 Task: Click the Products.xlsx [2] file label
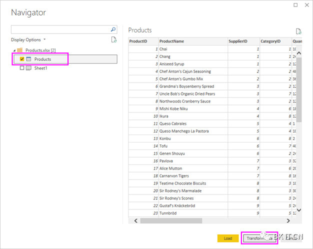pyautogui.click(x=40, y=50)
